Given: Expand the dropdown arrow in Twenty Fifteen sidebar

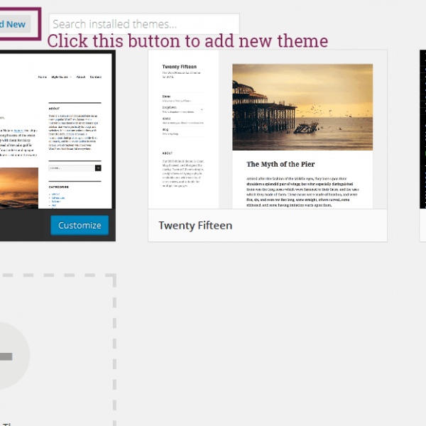Looking at the screenshot, I should point(202,109).
